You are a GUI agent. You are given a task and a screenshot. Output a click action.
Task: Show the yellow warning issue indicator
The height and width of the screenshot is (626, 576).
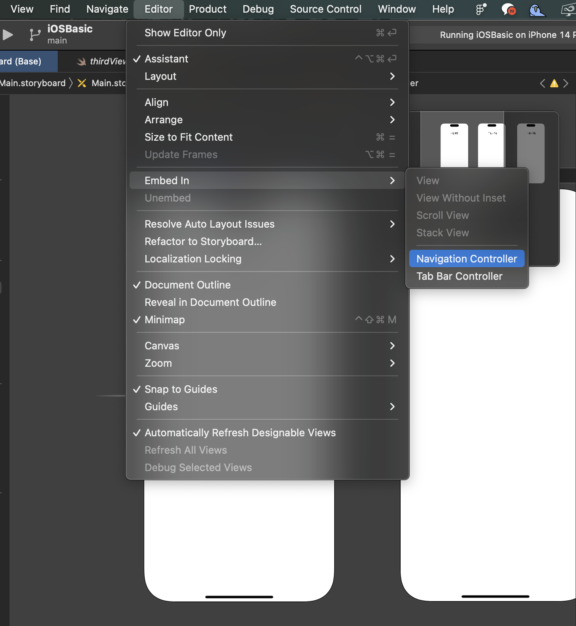tap(554, 83)
